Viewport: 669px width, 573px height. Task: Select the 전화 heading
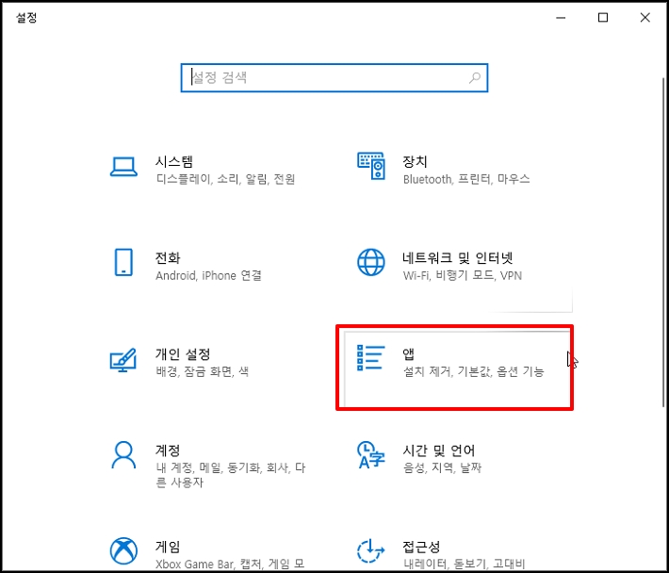(168, 258)
